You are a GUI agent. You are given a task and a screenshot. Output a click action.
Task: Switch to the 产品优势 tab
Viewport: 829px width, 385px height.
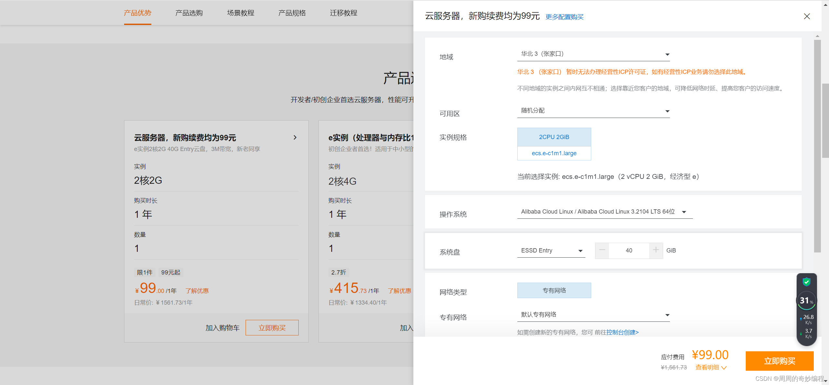(x=137, y=13)
